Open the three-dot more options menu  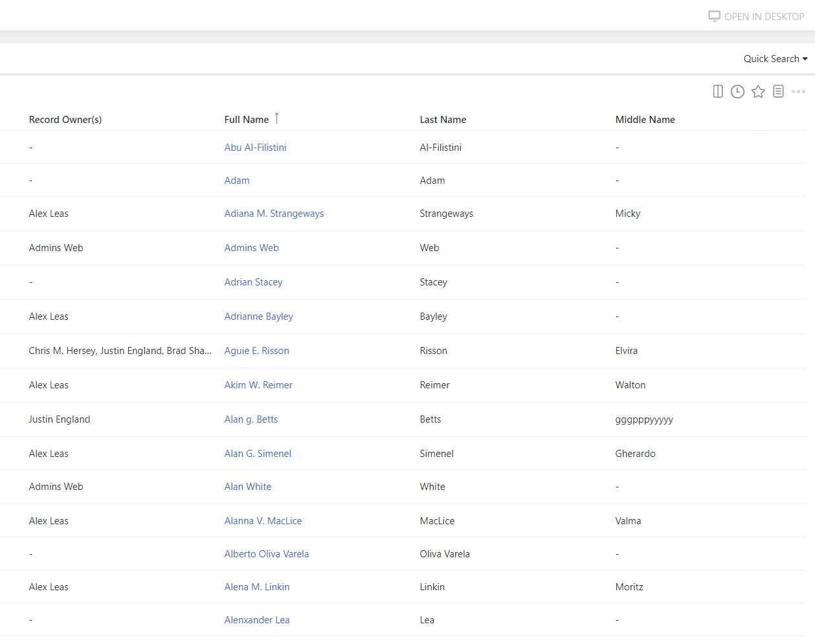798,91
